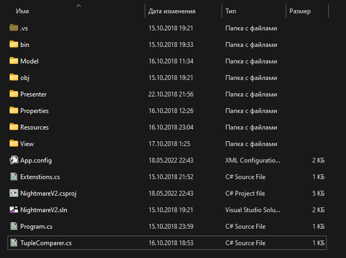346x258 pixels.
Task: Sort by the Имя column header
Action: (x=22, y=11)
